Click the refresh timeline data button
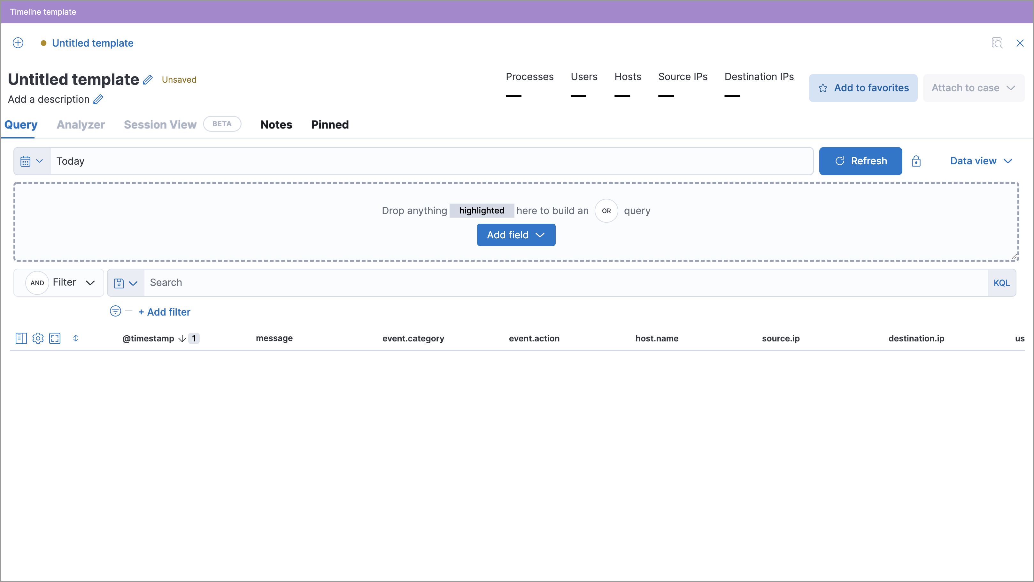This screenshot has height=582, width=1034. pyautogui.click(x=860, y=161)
